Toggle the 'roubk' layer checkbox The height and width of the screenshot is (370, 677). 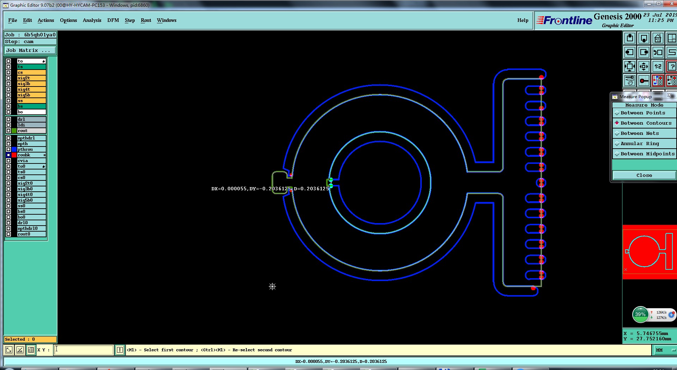click(x=8, y=155)
